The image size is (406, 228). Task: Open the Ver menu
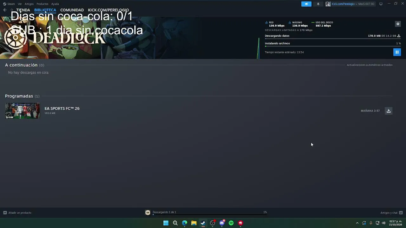point(20,4)
